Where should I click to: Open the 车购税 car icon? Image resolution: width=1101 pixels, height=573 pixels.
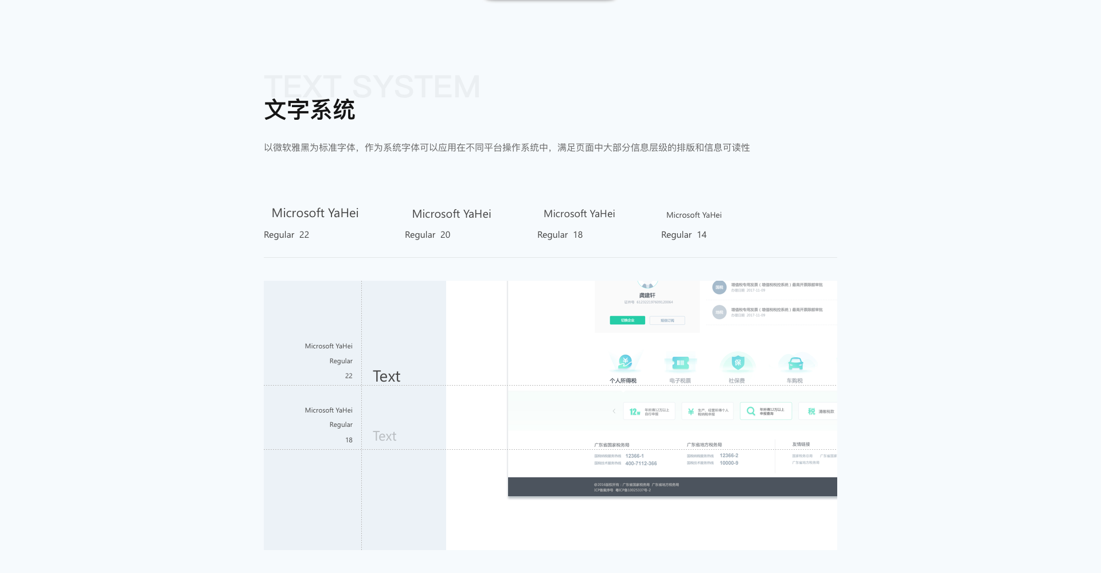(795, 363)
